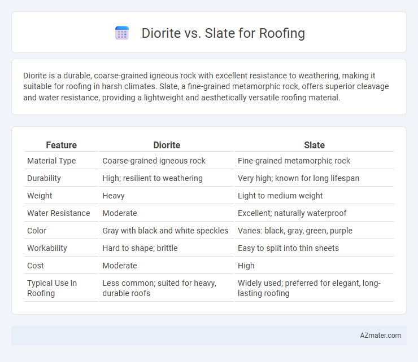Image resolution: width=418 pixels, height=362 pixels.
Task: Click the 'Diorite vs. Slate for Roofing' heading
Action: 223,33
